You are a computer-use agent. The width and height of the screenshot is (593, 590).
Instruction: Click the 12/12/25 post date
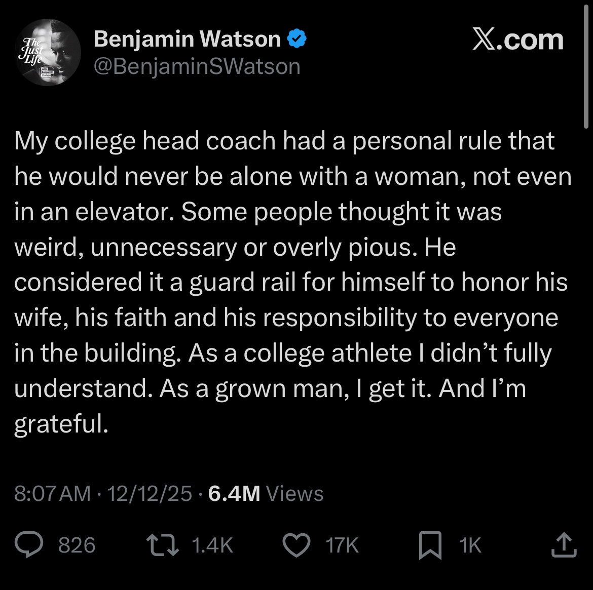tap(150, 493)
